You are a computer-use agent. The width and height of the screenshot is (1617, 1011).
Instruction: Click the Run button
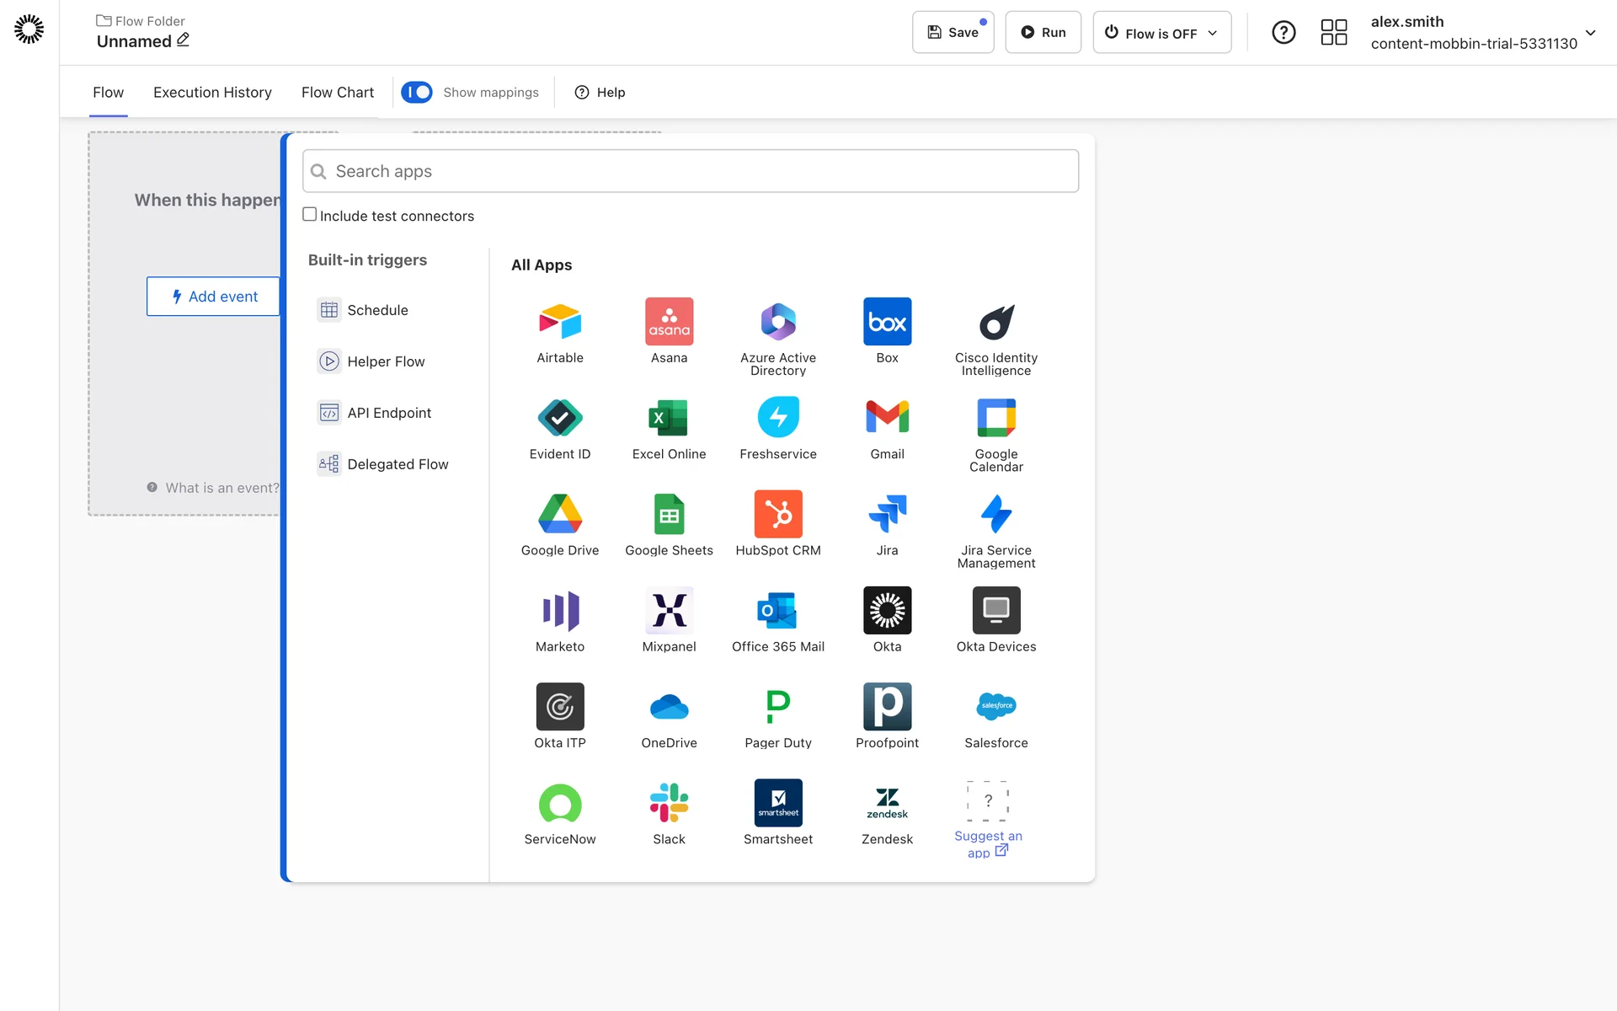tap(1043, 33)
